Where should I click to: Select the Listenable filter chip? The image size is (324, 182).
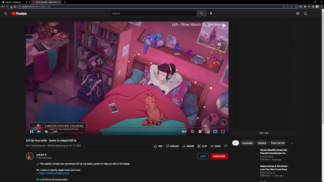pyautogui.click(x=247, y=143)
